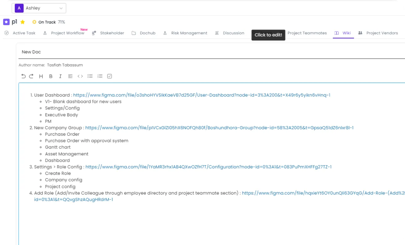Click 'V1- Blank dashboard for new users' bullet

click(83, 101)
